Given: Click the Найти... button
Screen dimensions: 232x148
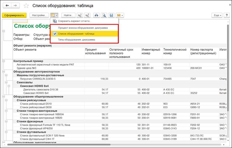Looking at the screenshot, I should pos(68,15).
